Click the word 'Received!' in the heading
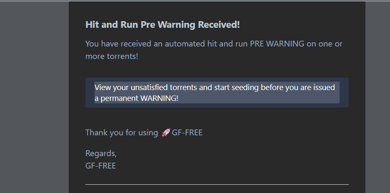 tap(219, 24)
